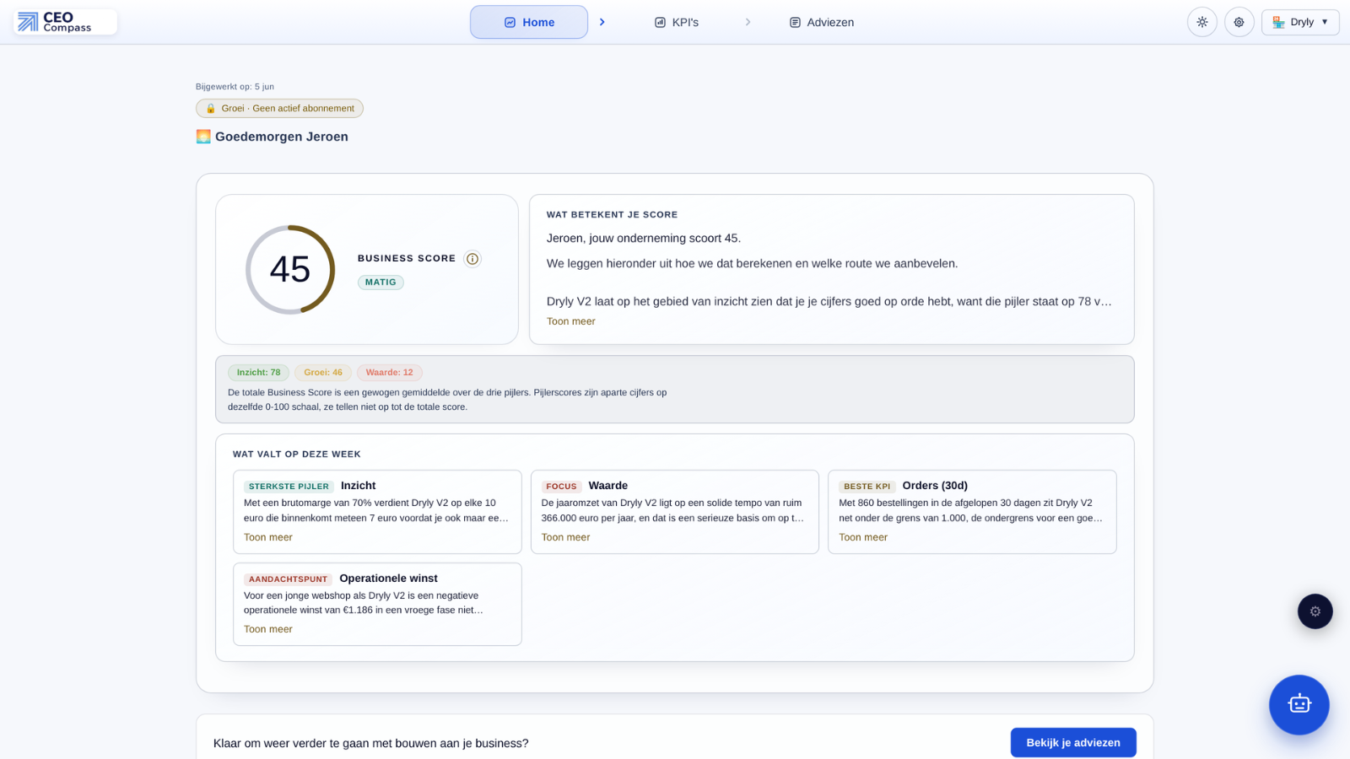The width and height of the screenshot is (1350, 759).
Task: Click the MATIG score badge
Action: 381,283
